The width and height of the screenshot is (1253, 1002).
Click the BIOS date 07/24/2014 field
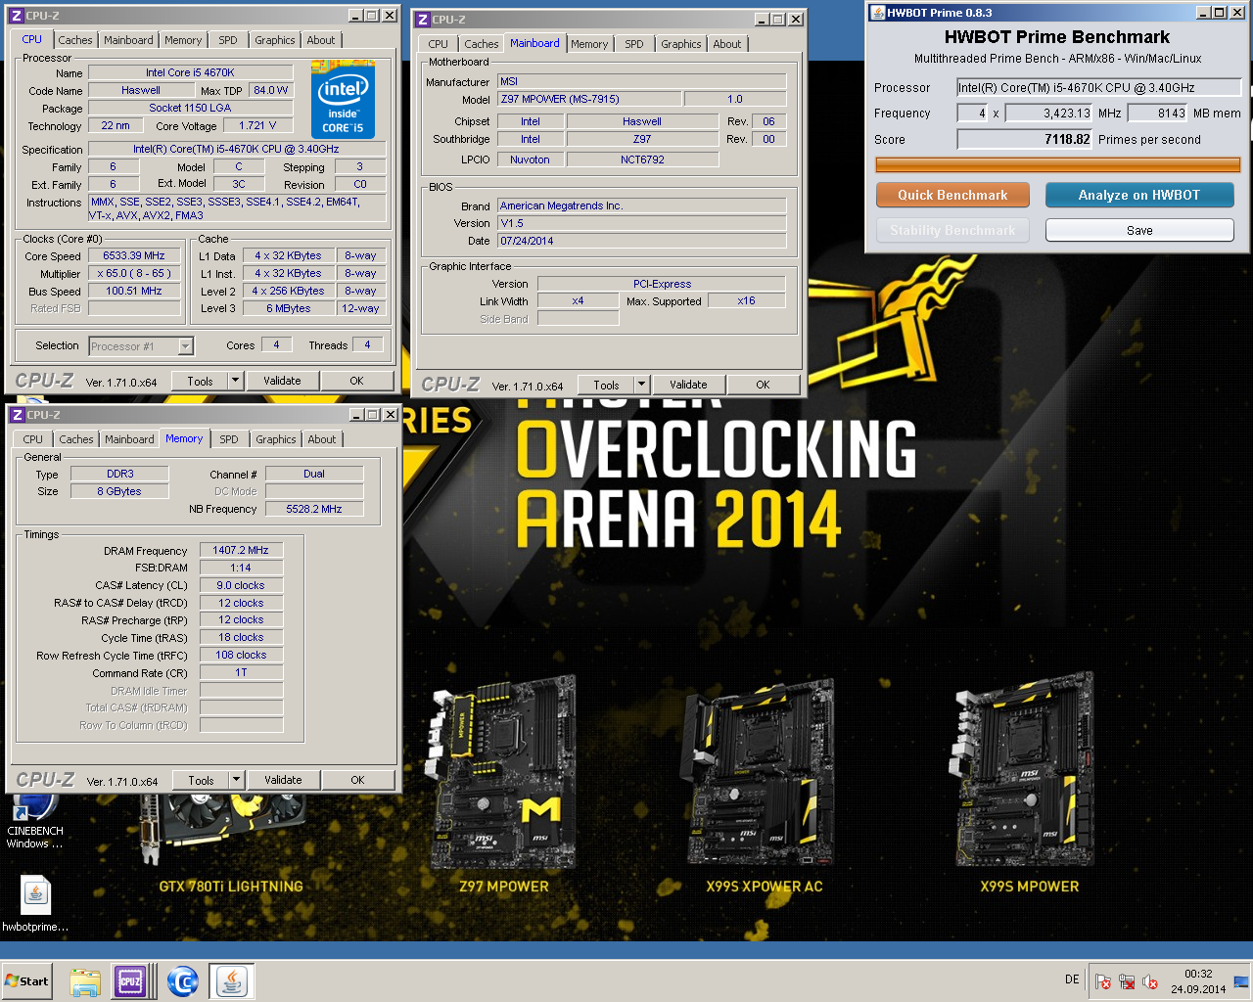[x=641, y=241]
